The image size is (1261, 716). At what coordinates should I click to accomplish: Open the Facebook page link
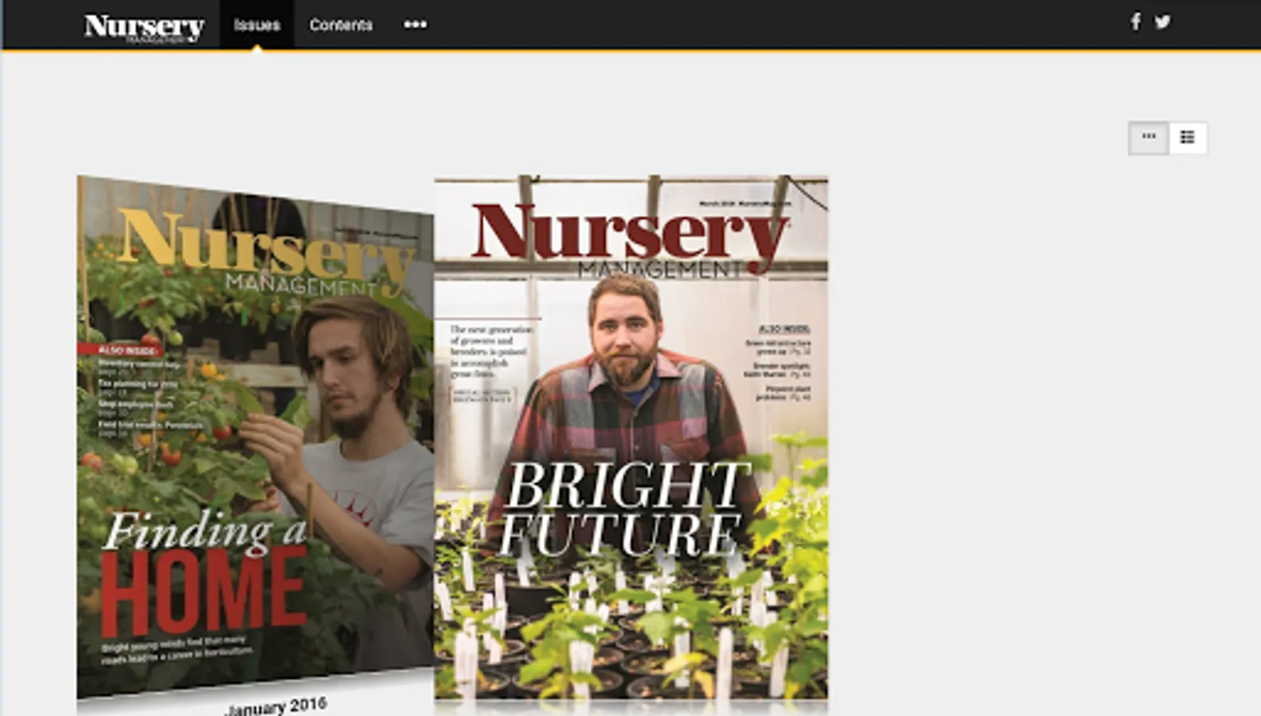pyautogui.click(x=1135, y=21)
